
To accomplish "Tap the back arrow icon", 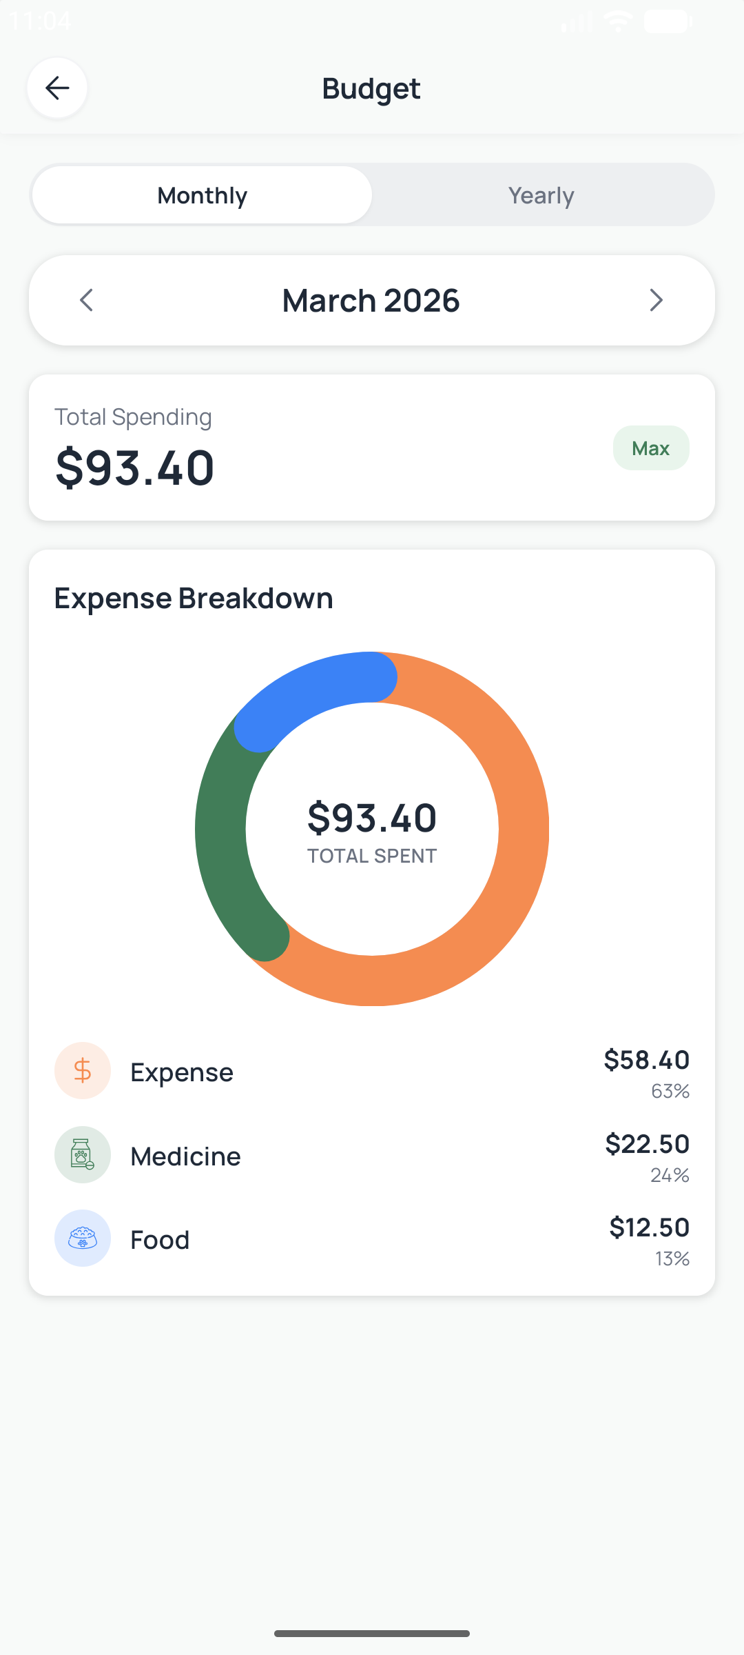I will click(x=57, y=88).
